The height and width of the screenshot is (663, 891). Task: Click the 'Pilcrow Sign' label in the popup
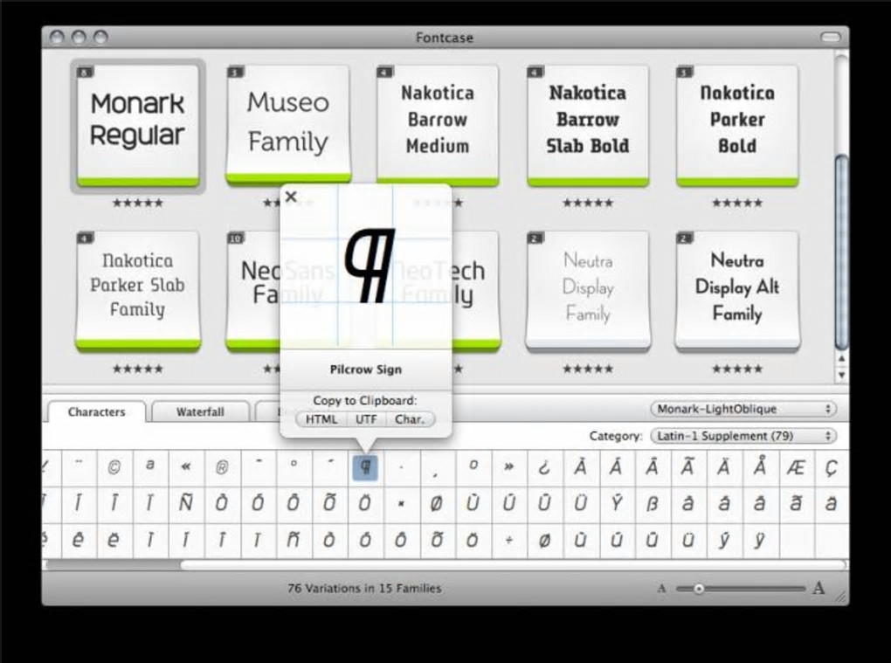366,369
